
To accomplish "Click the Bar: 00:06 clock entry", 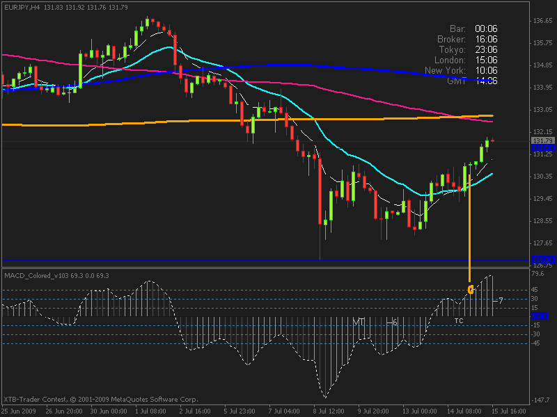I will (x=473, y=28).
